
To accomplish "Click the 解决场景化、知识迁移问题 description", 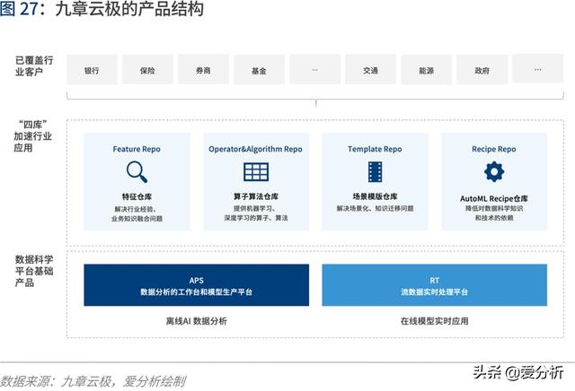I will (375, 208).
